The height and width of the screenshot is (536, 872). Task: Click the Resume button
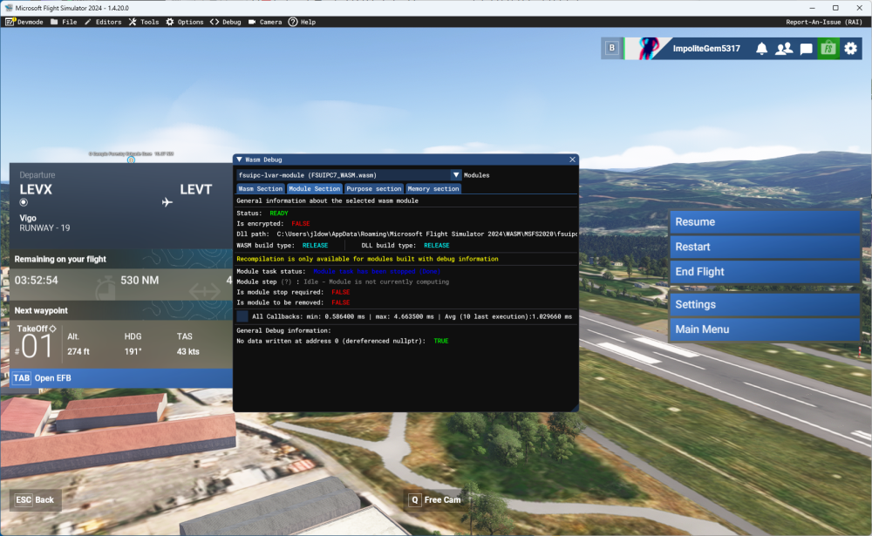764,222
